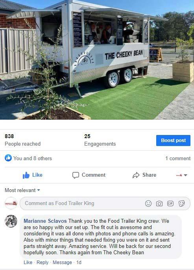194x270 pixels.
Task: Click Marianne Sclavos profile picture
Action: 11,221
